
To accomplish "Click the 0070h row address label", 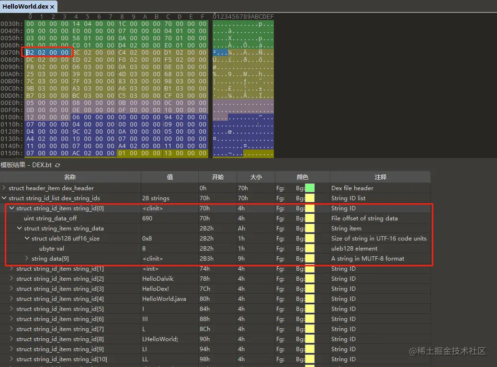I will [x=11, y=52].
